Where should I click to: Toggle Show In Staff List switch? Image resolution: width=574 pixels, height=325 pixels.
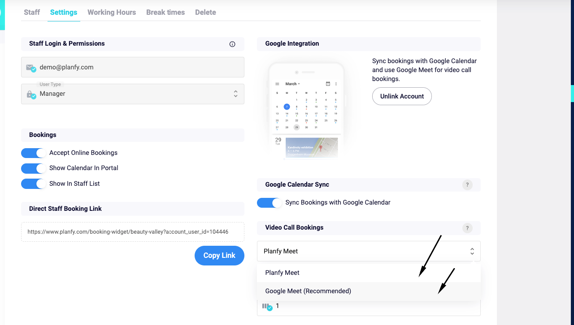point(34,184)
